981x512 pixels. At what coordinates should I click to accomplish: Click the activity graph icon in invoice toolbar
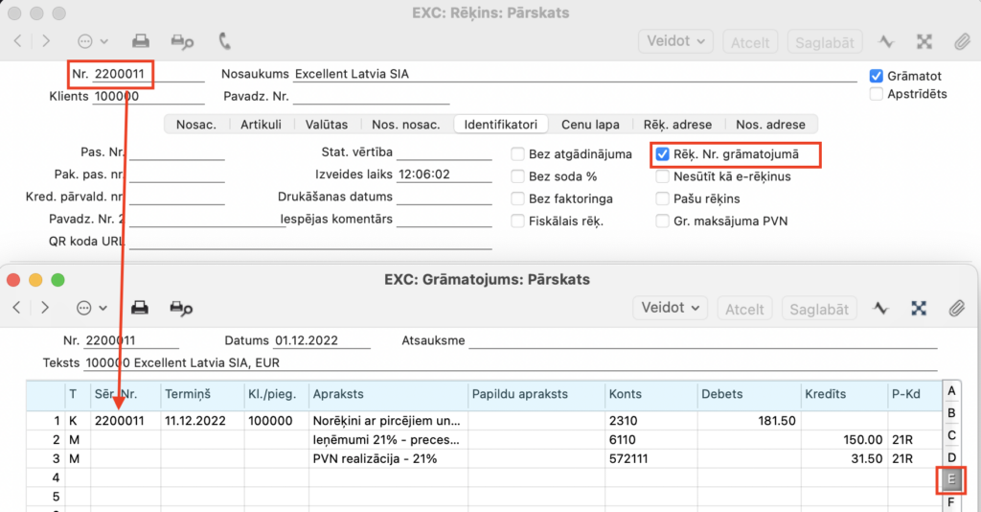click(887, 41)
